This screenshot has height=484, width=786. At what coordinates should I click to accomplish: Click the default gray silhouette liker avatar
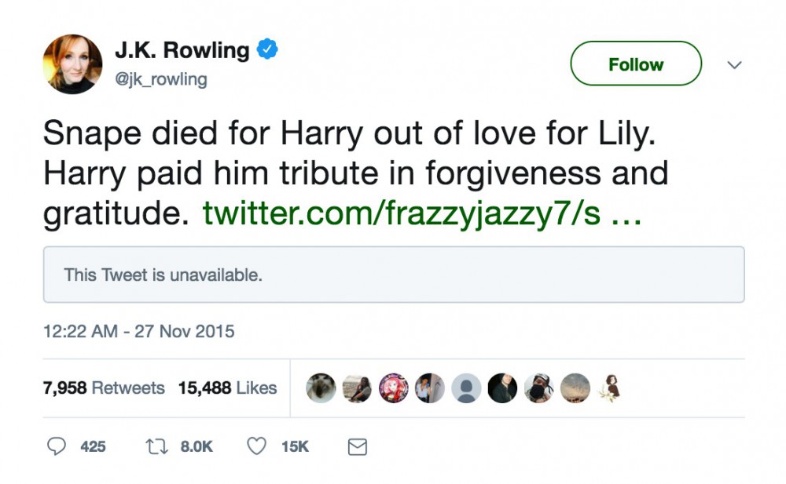pyautogui.click(x=466, y=388)
